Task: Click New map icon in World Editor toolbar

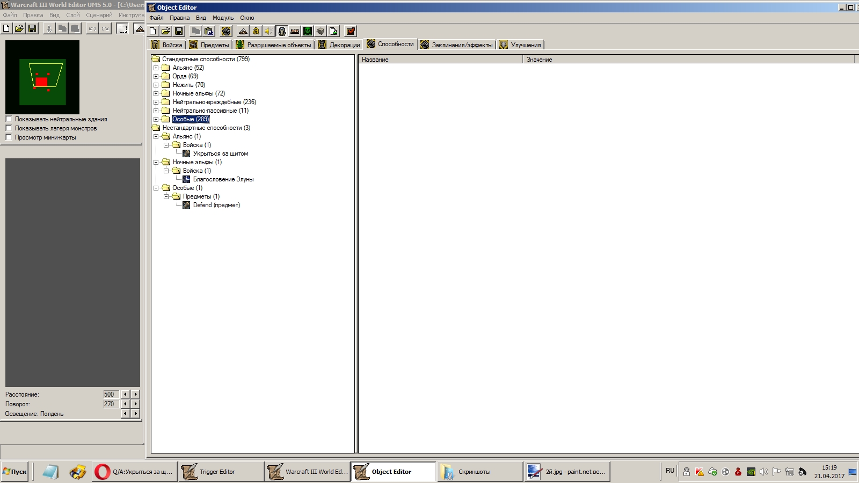Action: click(6, 28)
